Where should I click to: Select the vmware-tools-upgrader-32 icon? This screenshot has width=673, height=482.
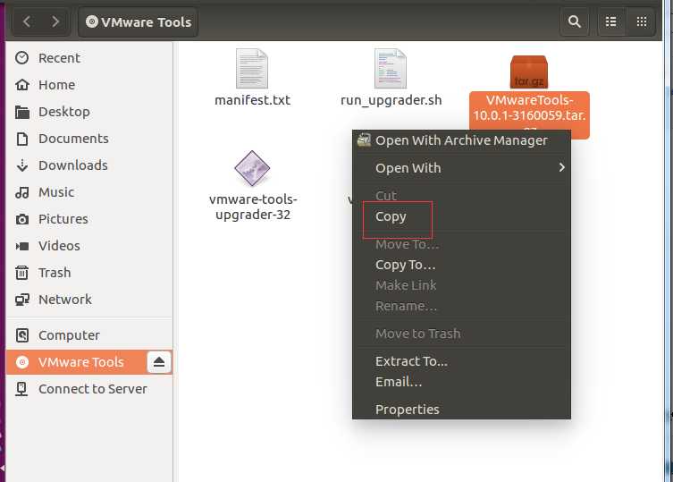[252, 168]
